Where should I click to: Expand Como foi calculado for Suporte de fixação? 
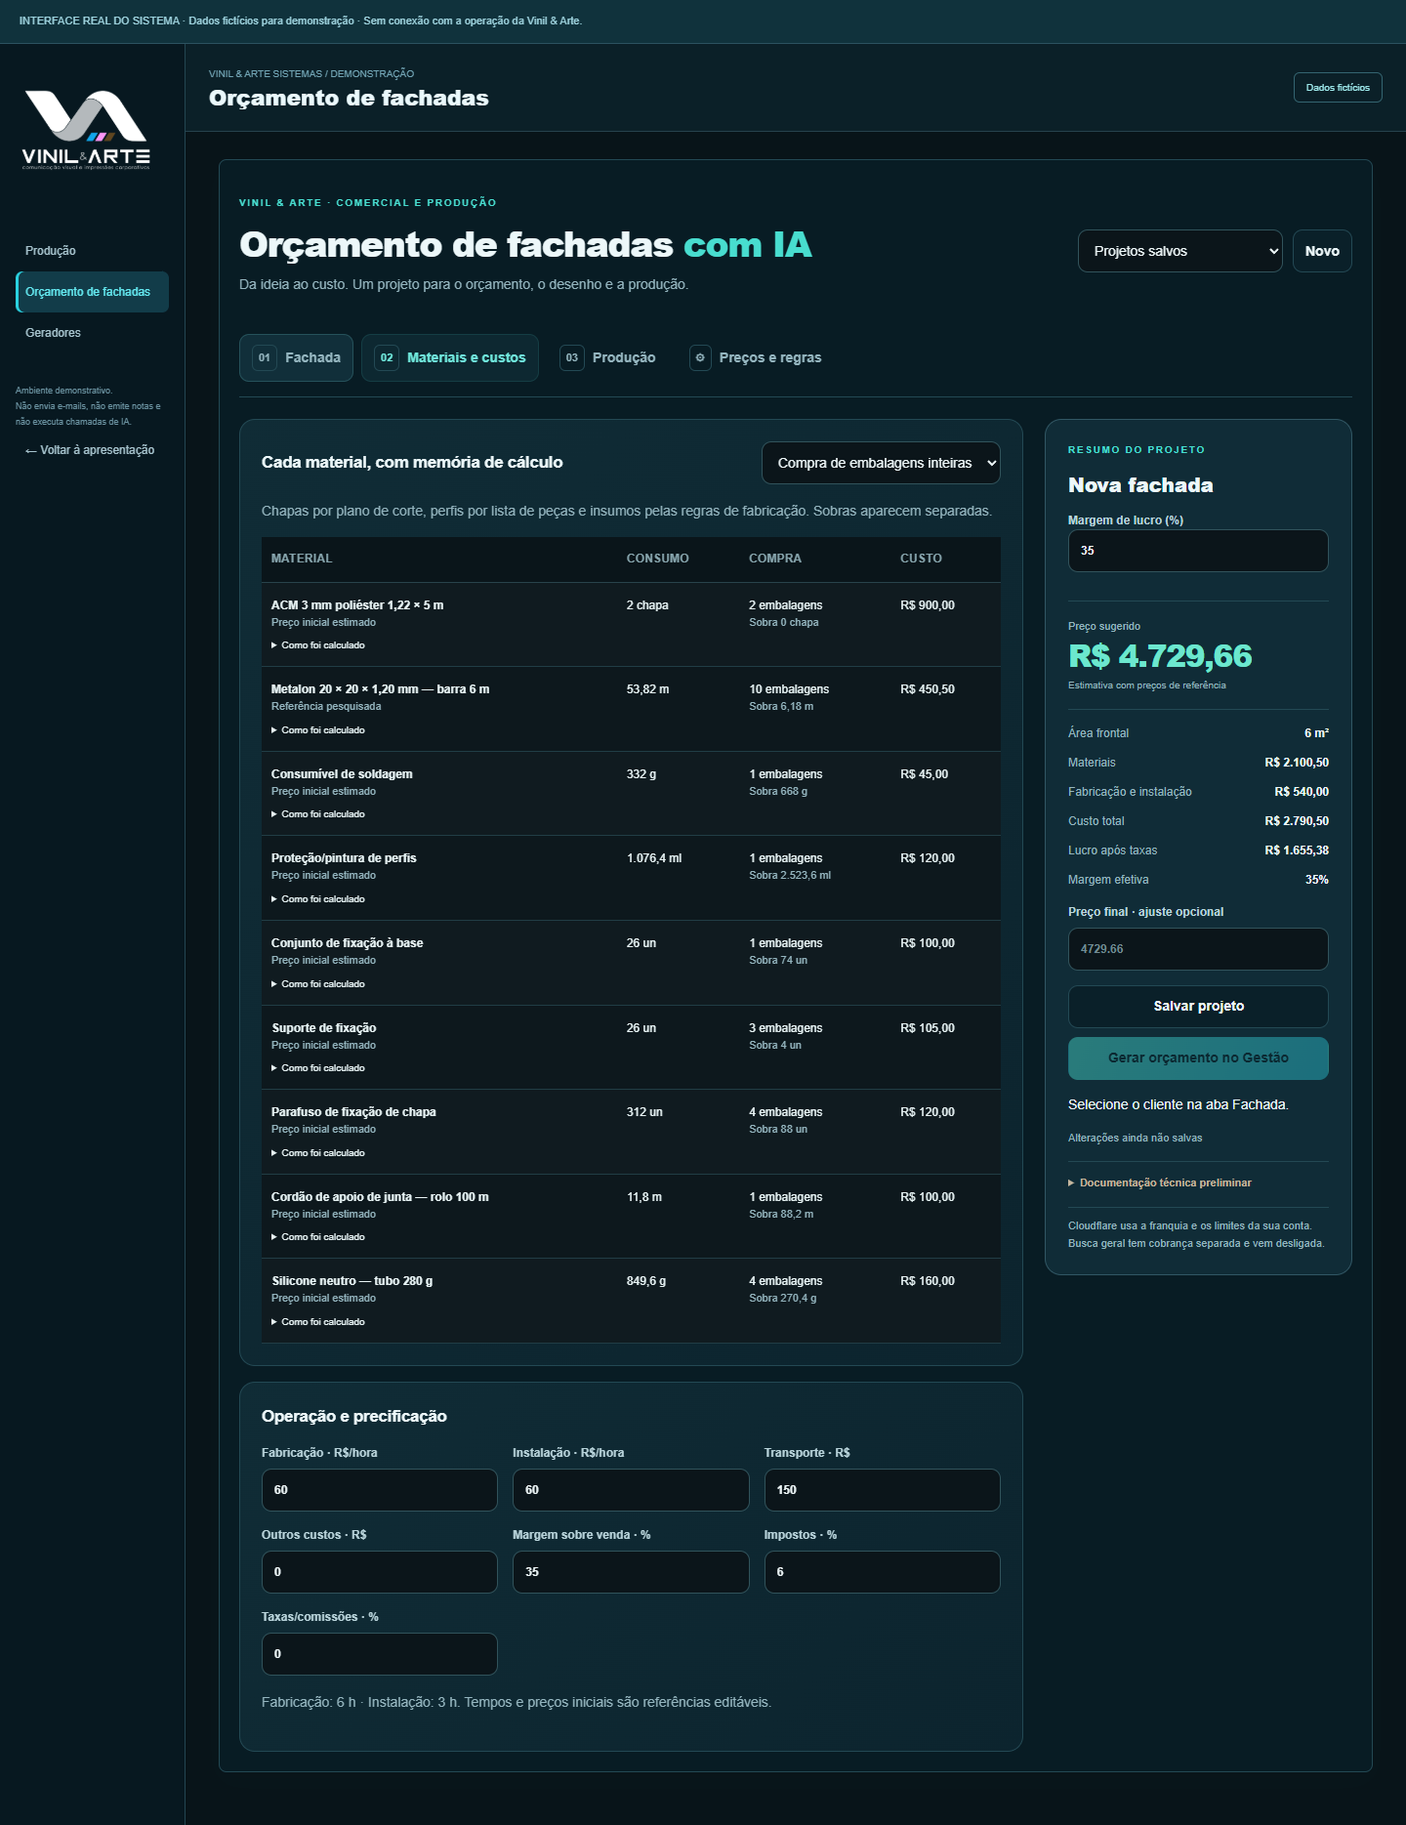pos(318,1068)
